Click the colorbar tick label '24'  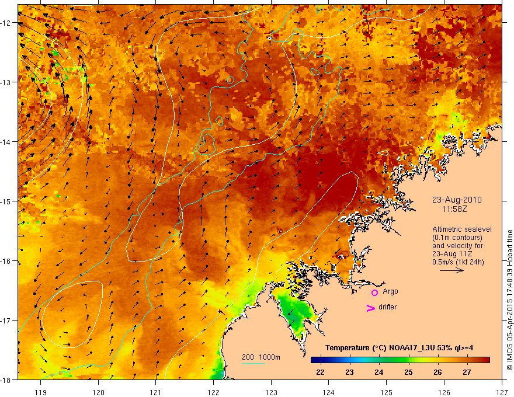(379, 372)
